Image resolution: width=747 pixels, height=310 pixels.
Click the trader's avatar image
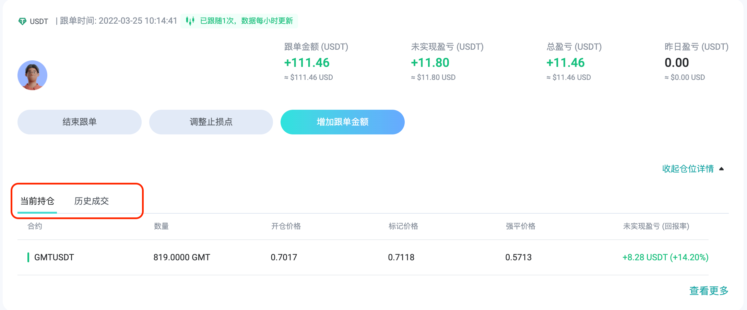pos(32,75)
